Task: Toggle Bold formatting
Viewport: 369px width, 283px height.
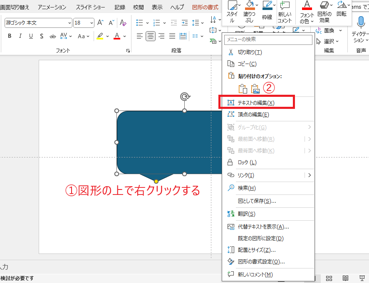Action: point(10,36)
